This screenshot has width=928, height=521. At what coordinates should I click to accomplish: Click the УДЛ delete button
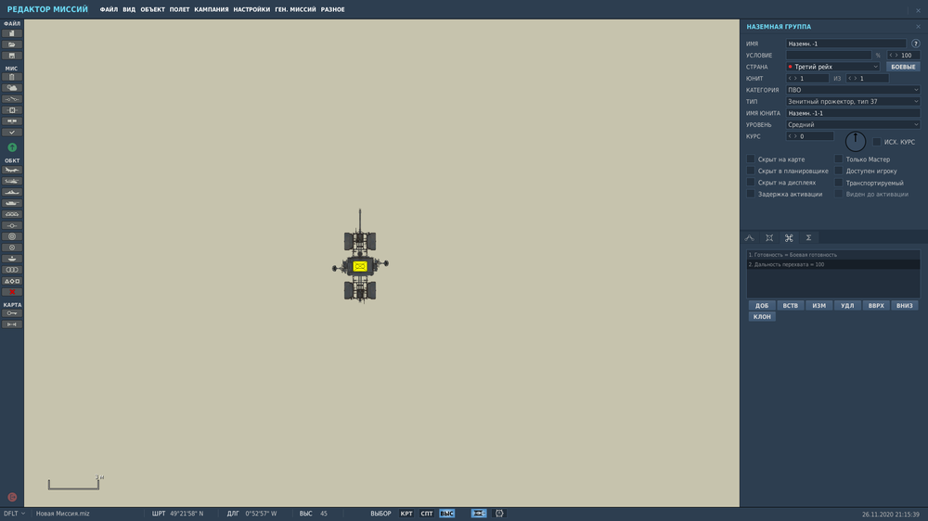click(x=847, y=306)
